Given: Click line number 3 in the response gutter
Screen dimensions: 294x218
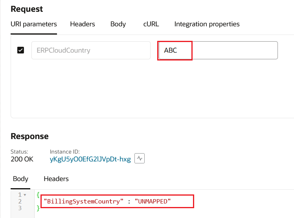Looking at the screenshot, I should click(20, 207).
